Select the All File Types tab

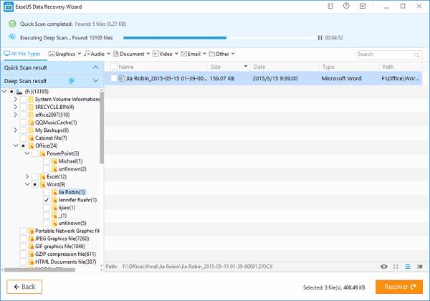22,54
